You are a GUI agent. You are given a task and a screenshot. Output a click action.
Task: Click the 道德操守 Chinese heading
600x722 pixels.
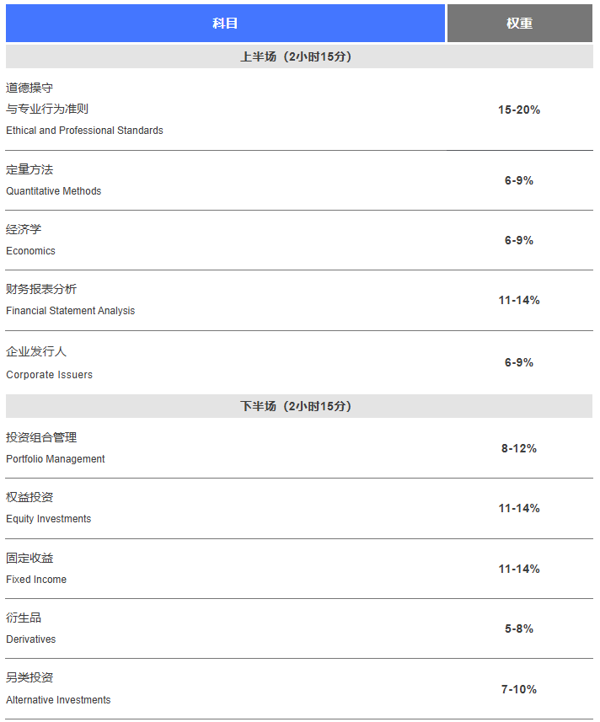(x=29, y=88)
